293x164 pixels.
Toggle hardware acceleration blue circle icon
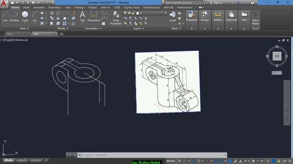(x=274, y=161)
